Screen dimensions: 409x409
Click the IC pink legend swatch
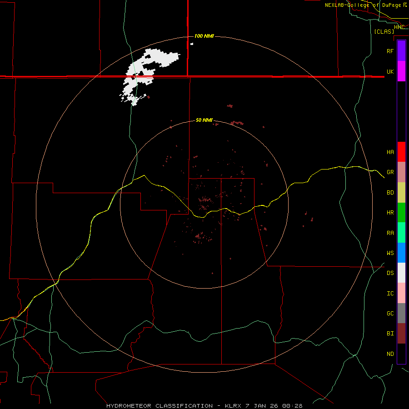(401, 293)
